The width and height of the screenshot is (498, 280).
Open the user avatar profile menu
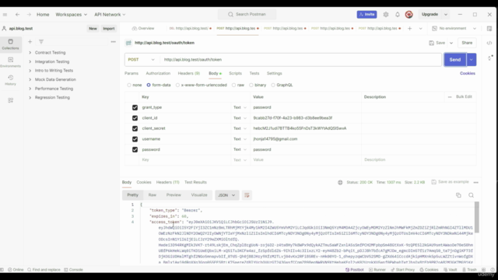tap(409, 14)
